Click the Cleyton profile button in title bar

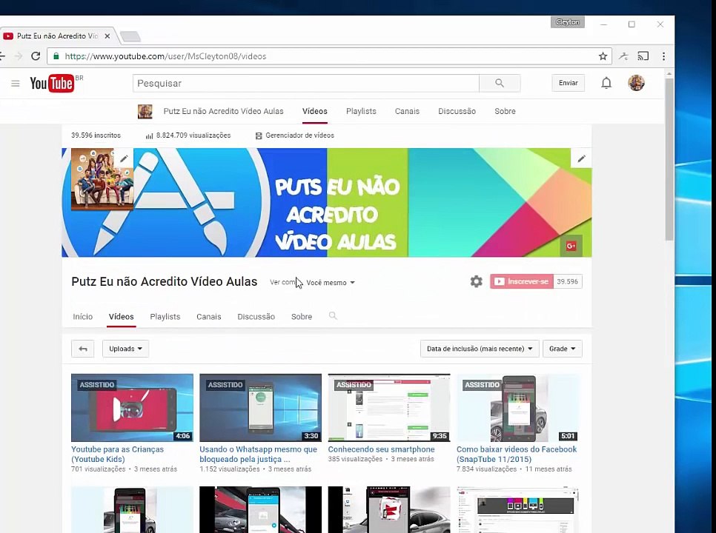(x=568, y=22)
